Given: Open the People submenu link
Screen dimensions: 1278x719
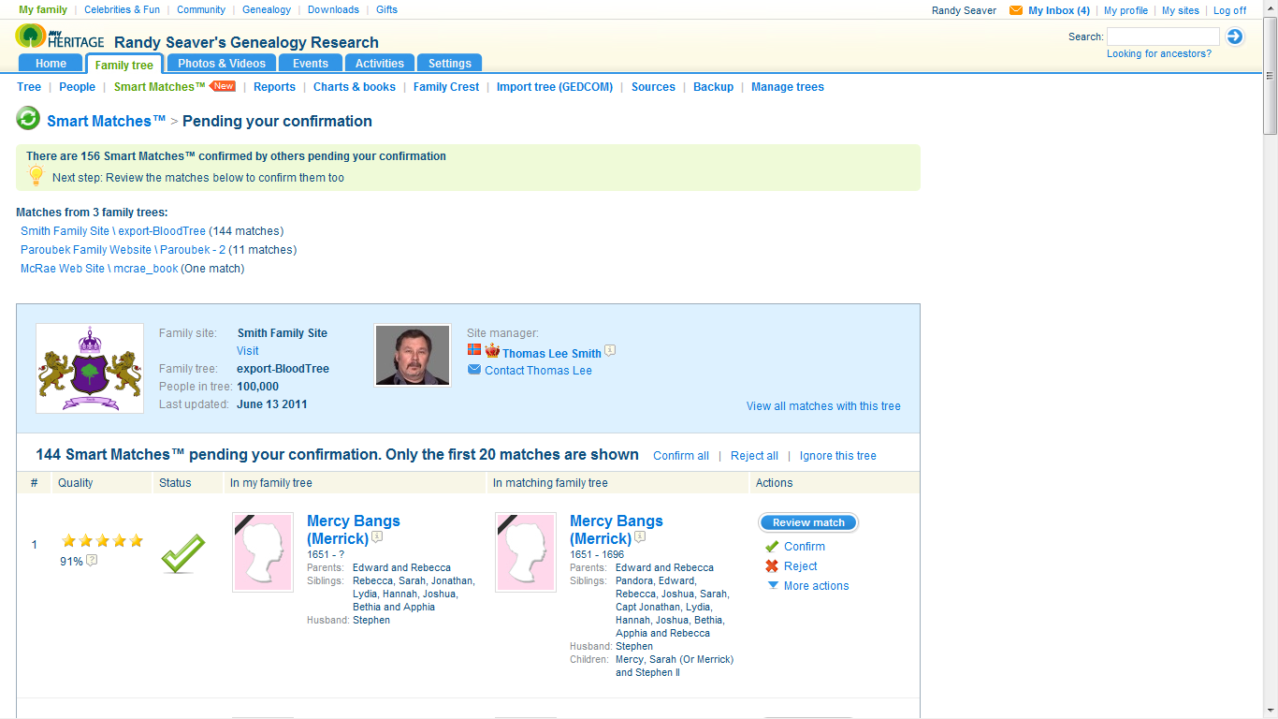Looking at the screenshot, I should click(78, 87).
